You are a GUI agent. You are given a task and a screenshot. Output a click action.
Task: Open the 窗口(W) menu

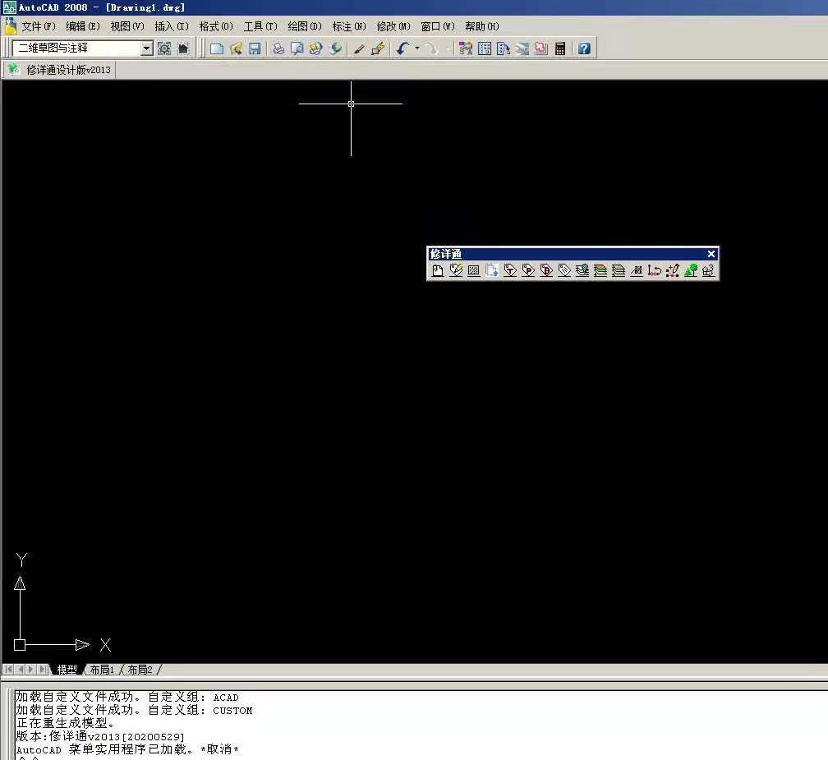[x=437, y=26]
